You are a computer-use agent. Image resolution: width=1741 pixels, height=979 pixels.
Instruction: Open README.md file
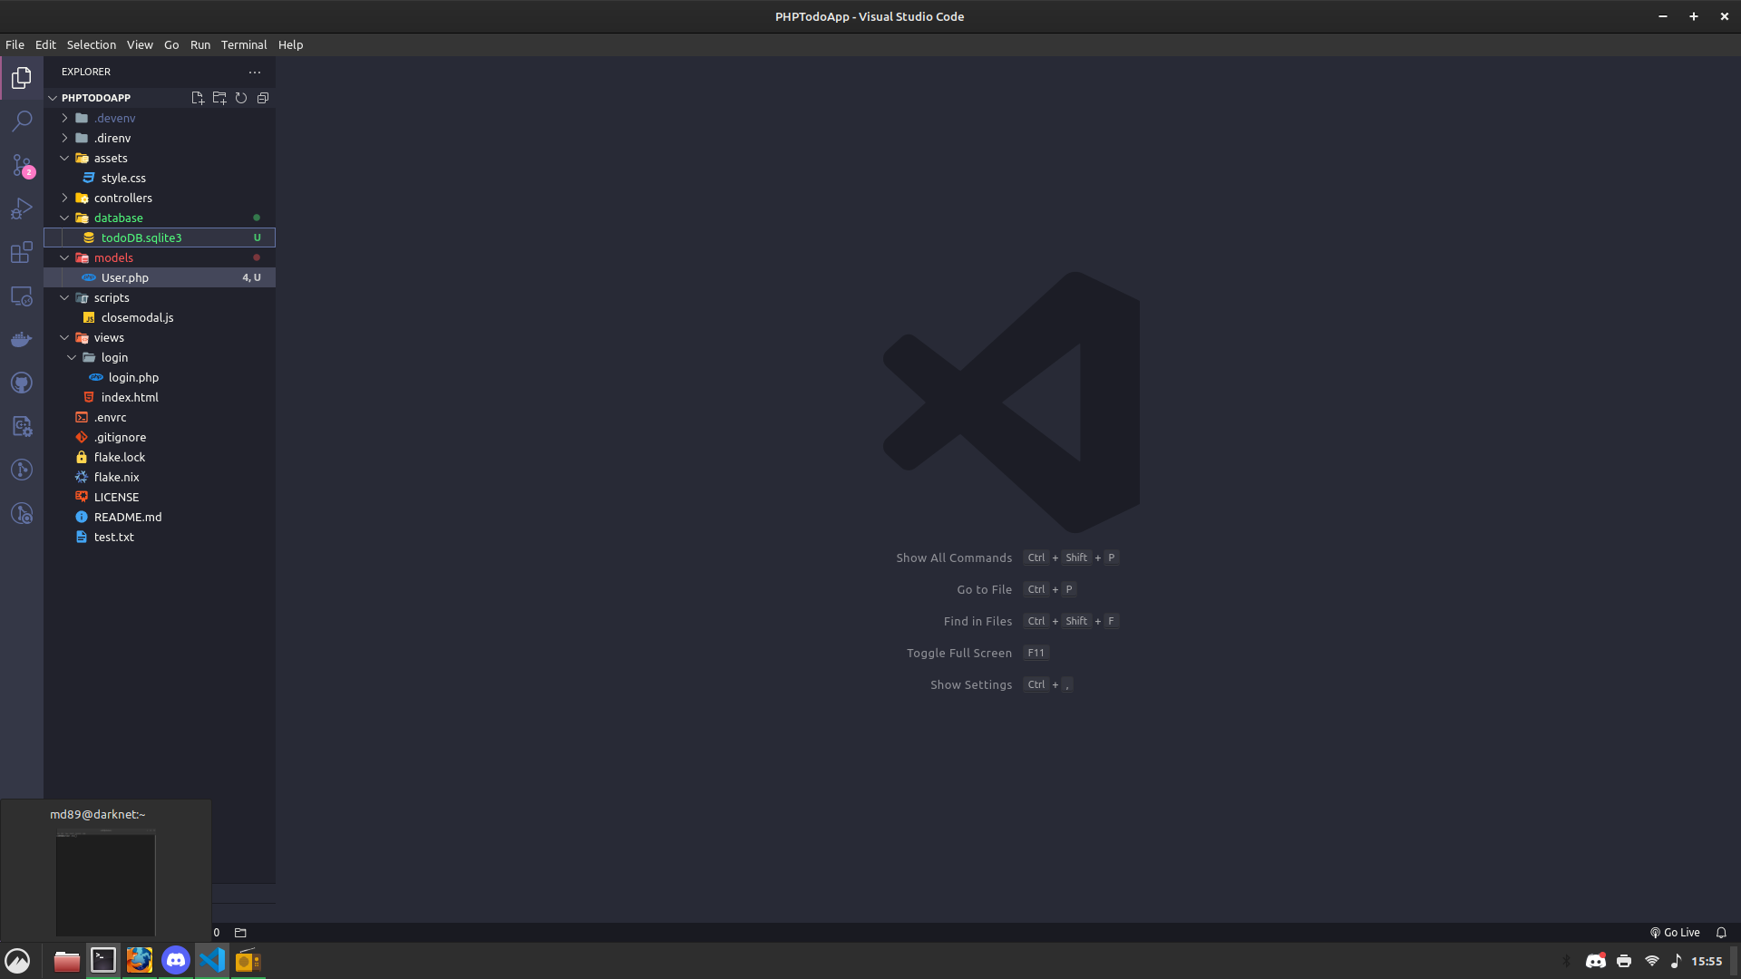(x=160, y=517)
